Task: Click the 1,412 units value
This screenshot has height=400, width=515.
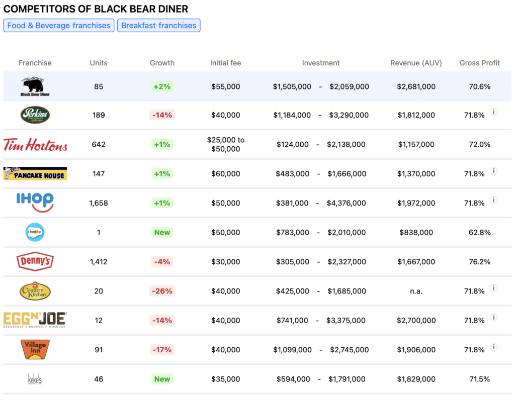Action: point(99,262)
